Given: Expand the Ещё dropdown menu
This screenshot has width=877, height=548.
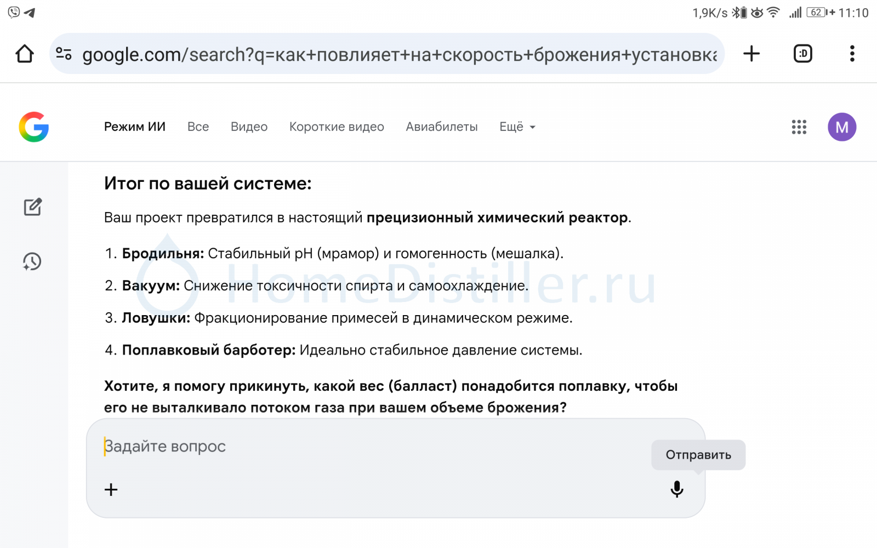Looking at the screenshot, I should tap(517, 127).
